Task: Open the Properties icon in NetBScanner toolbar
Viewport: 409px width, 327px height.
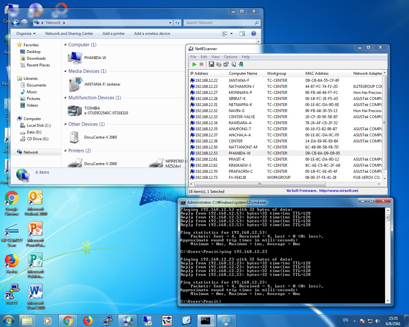Action: (x=226, y=64)
